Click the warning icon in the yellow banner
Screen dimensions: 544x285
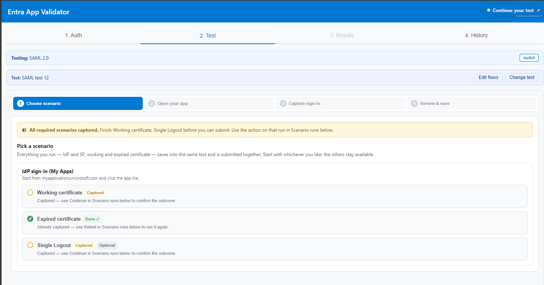click(x=24, y=130)
